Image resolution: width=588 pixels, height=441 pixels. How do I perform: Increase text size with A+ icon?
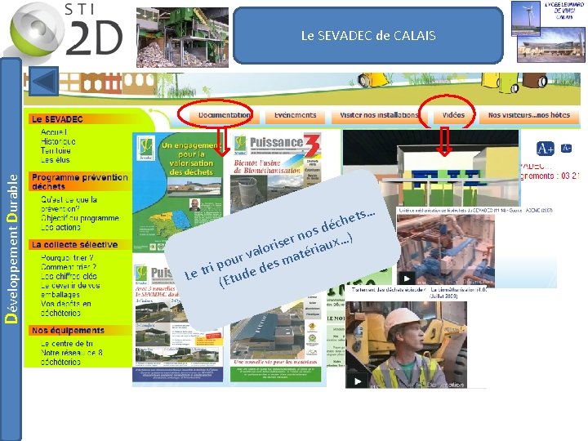coord(545,149)
